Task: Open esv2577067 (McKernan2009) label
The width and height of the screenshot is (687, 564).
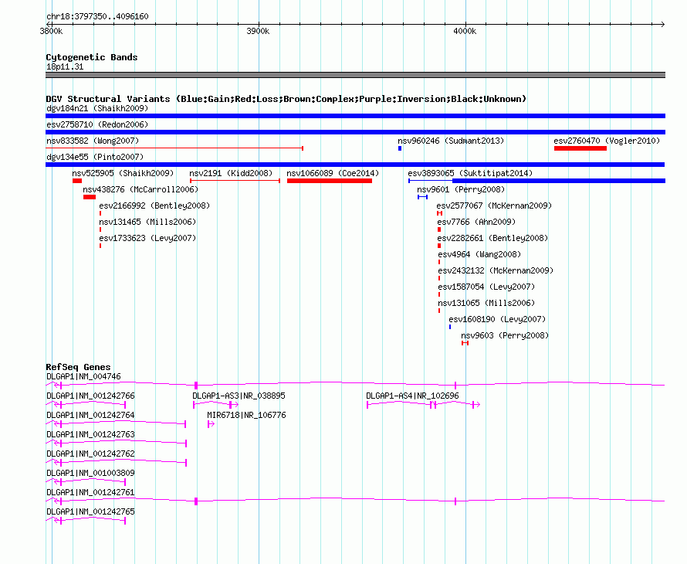Action: (x=494, y=206)
